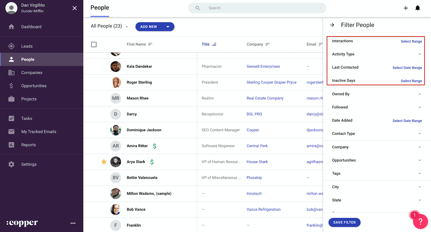The width and height of the screenshot is (431, 232).
Task: Open notifications bell
Action: [418, 8]
